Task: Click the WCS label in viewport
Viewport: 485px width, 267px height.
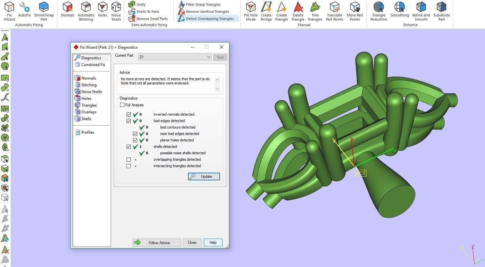Action: 360,173
